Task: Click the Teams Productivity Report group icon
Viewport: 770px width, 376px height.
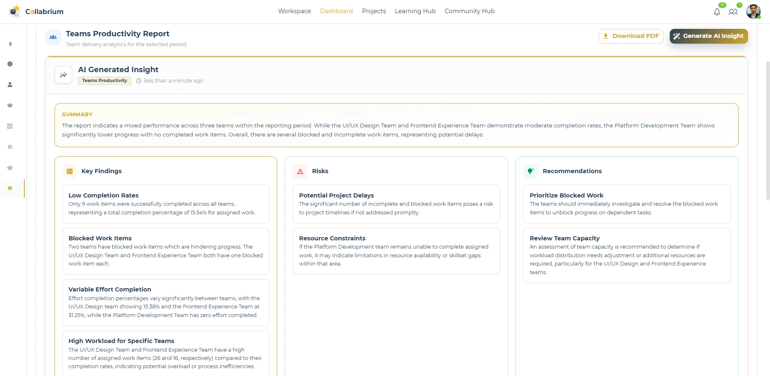Action: click(x=53, y=37)
